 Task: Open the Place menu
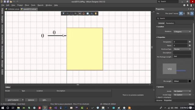[x=27, y=5]
